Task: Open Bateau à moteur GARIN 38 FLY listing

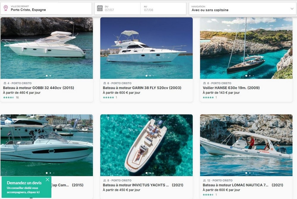Action: click(142, 88)
